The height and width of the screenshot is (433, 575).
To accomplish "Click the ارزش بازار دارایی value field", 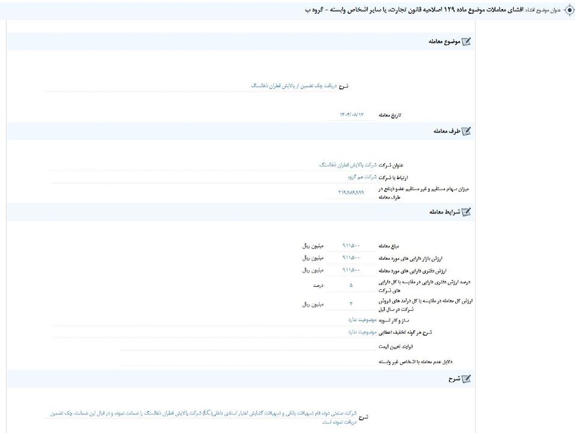I will 351,258.
